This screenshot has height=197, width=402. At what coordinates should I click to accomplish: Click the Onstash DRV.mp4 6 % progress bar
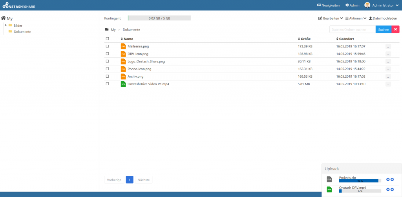[360, 191]
